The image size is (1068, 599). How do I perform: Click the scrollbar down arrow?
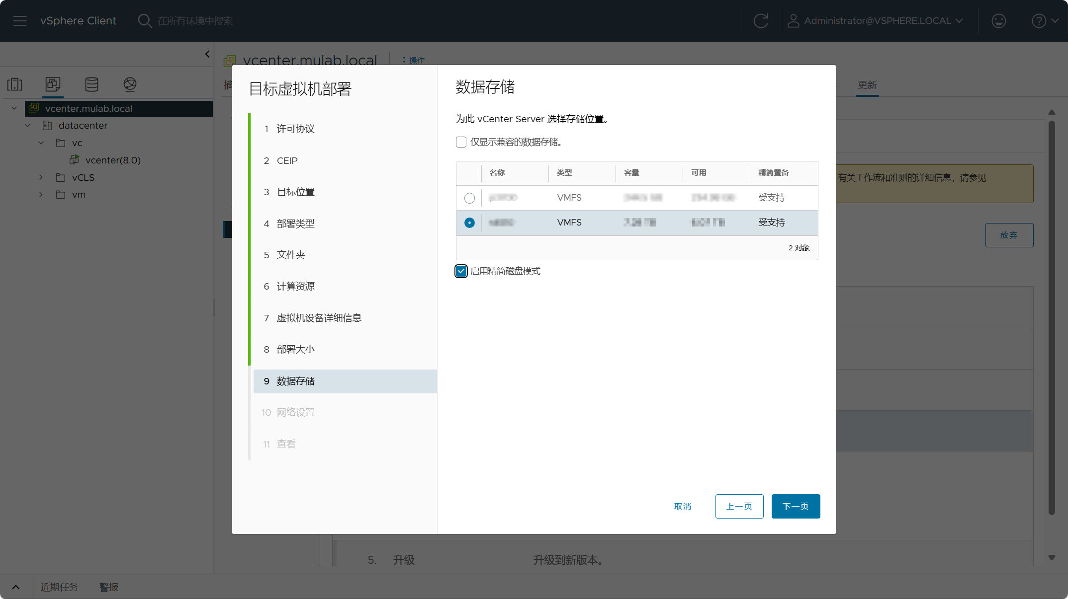(x=1051, y=558)
